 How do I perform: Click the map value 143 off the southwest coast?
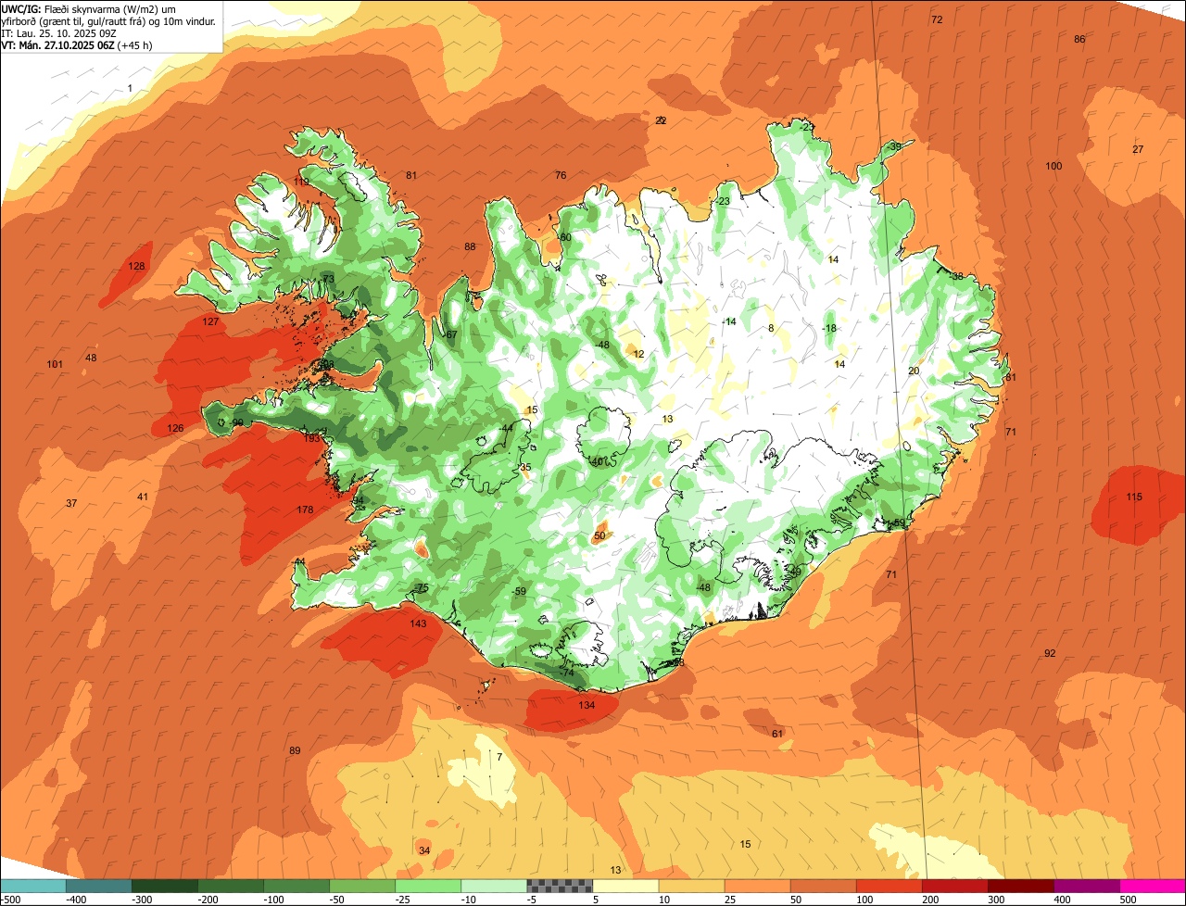point(419,624)
